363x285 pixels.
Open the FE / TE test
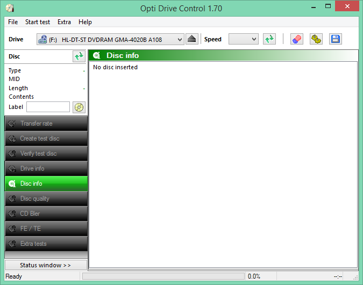[x=46, y=229]
